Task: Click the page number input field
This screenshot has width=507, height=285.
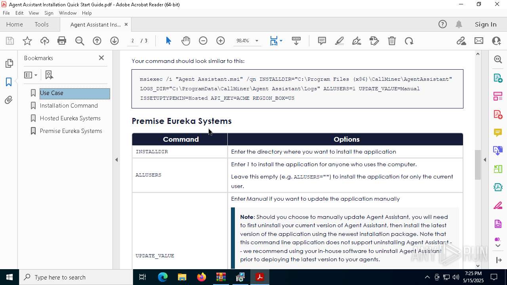Action: [133, 41]
